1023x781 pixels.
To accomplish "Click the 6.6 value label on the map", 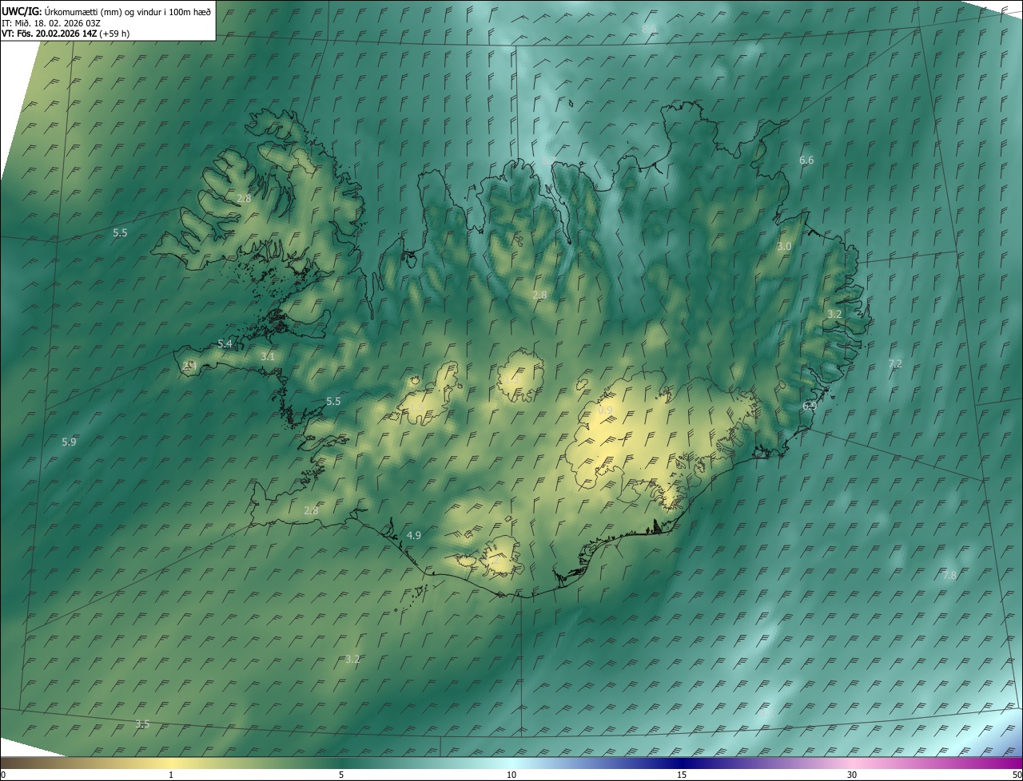I will pos(806,161).
